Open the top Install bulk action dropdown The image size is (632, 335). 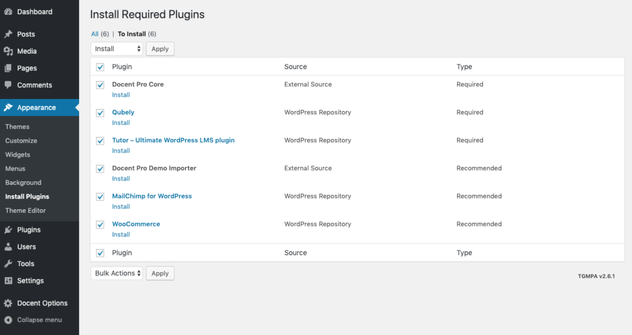pos(117,48)
